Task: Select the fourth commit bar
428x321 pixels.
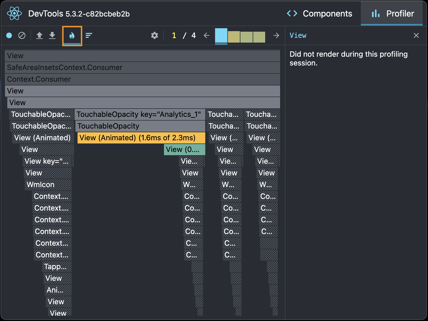Action: coord(259,37)
